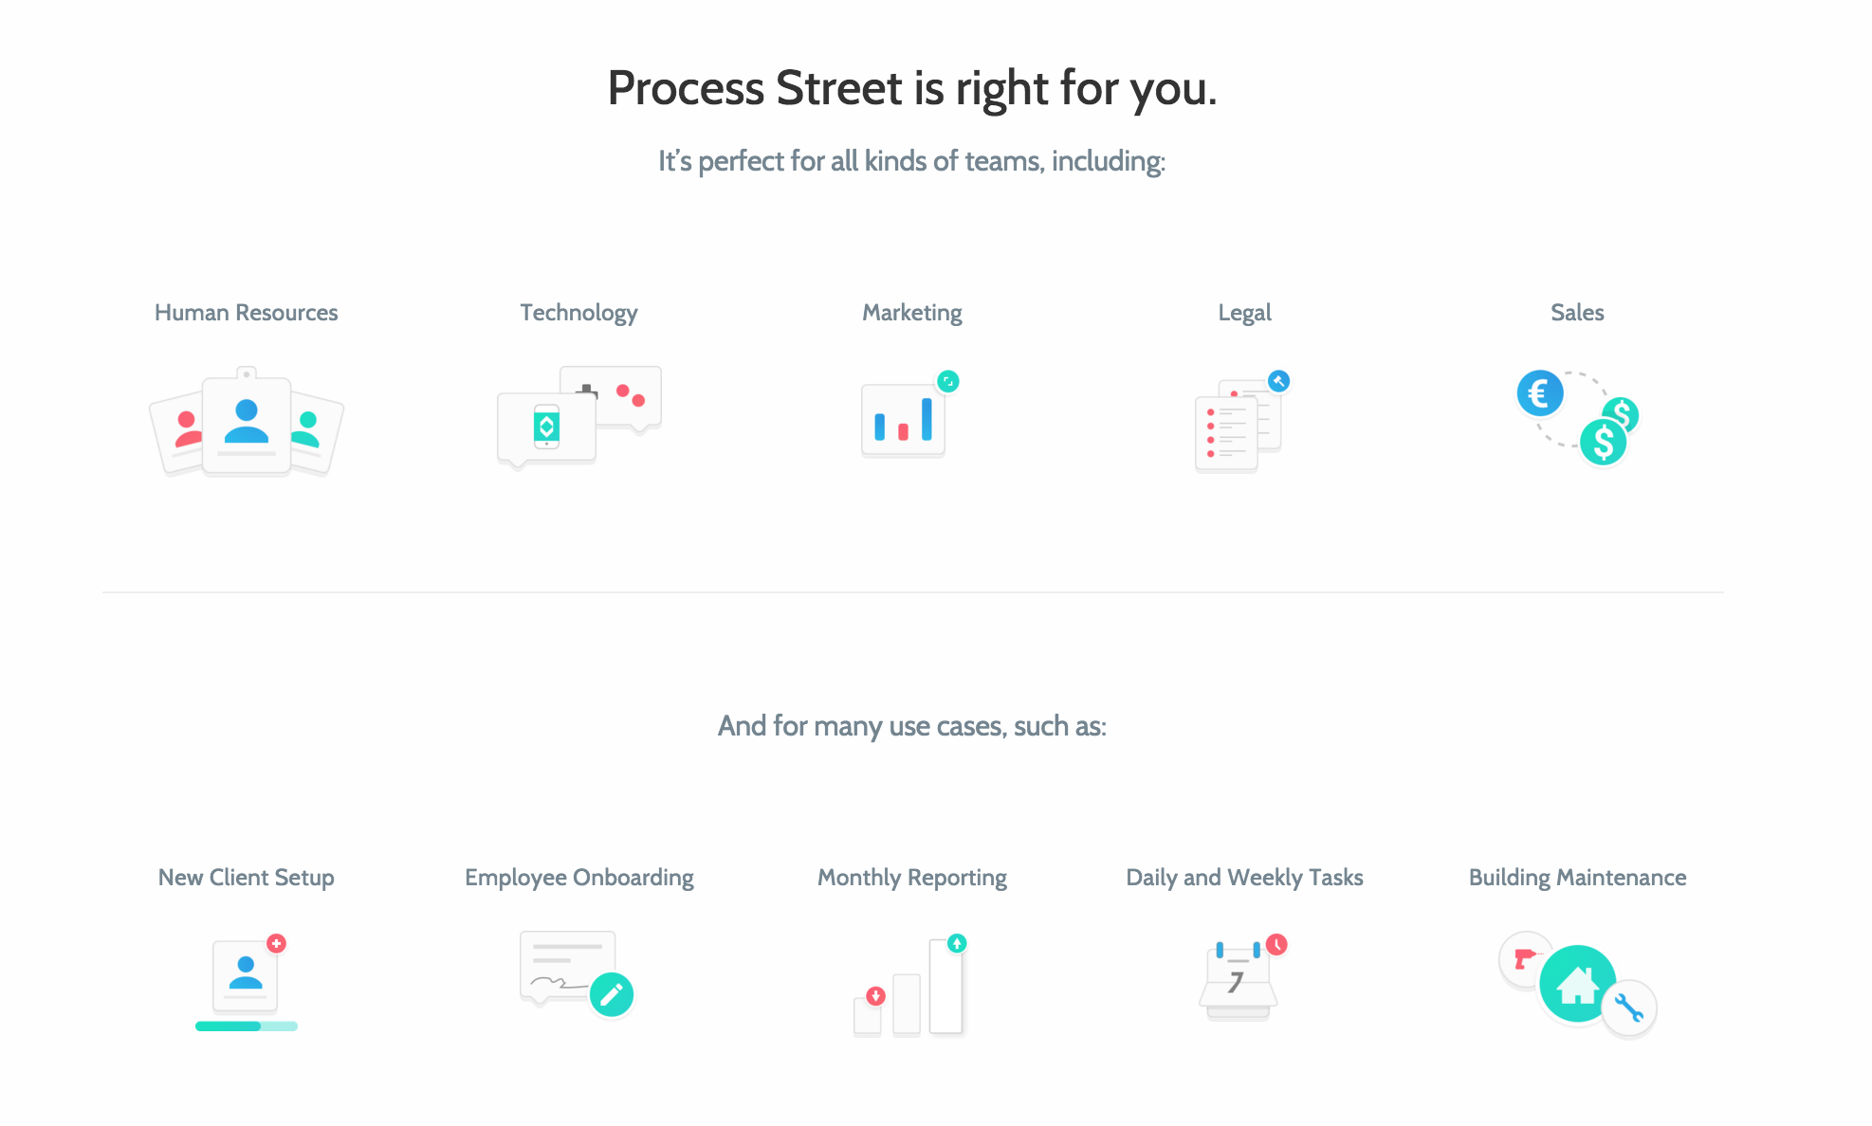Open the Building Maintenance text link

1577,878
